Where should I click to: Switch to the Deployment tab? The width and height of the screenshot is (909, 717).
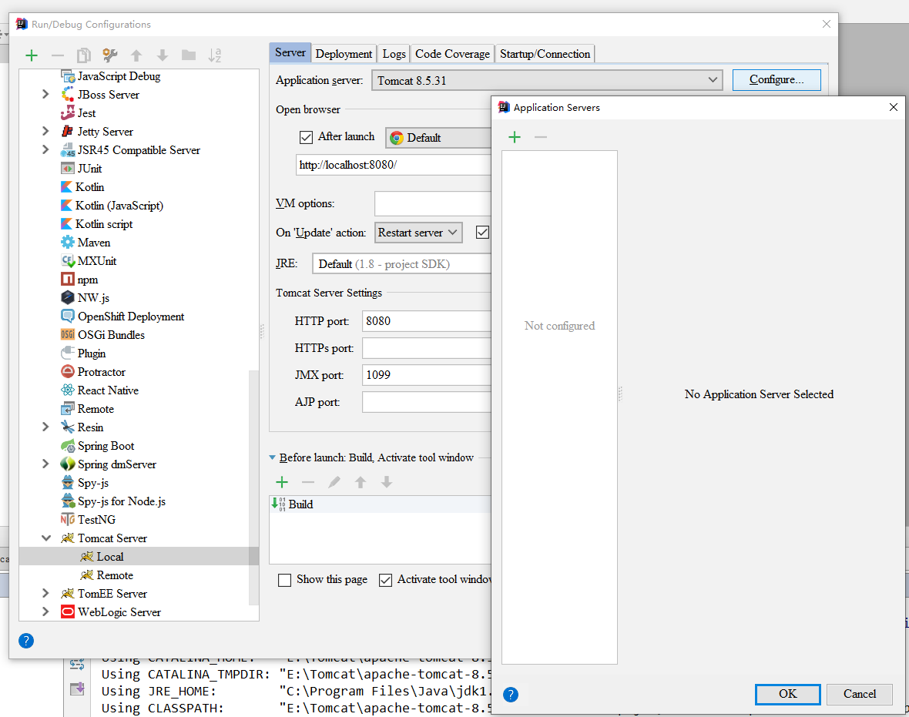point(344,53)
